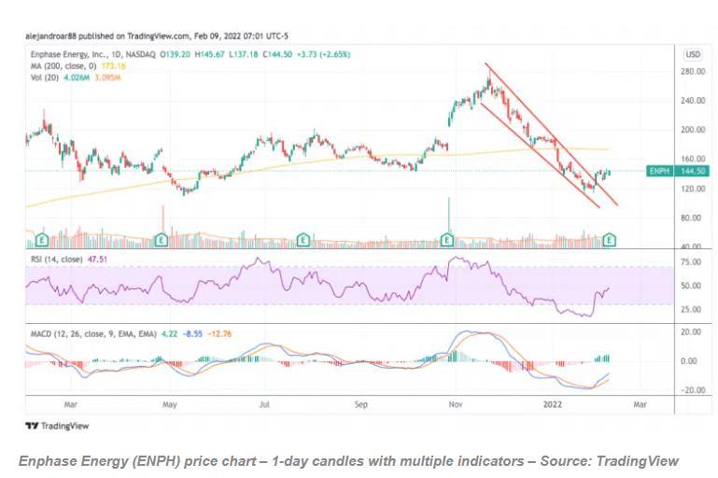Click the 2022 label on the time axis
Image resolution: width=718 pixels, height=478 pixels.
[552, 405]
